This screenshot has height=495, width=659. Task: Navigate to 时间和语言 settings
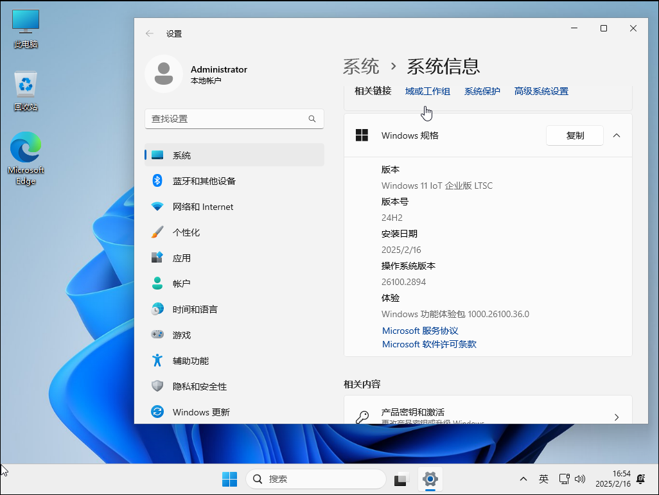[234, 309]
